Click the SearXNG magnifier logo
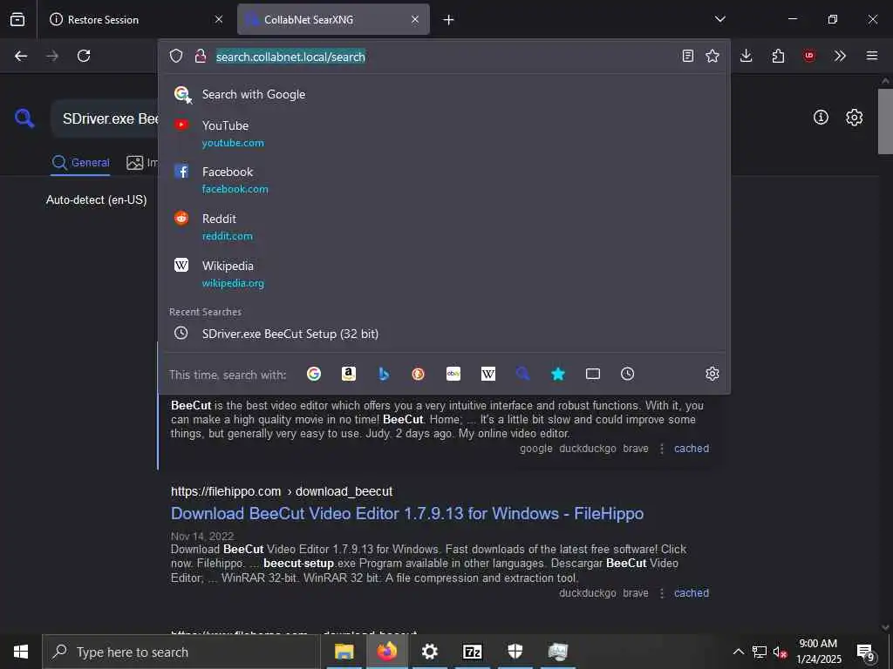The width and height of the screenshot is (893, 669). (x=24, y=118)
